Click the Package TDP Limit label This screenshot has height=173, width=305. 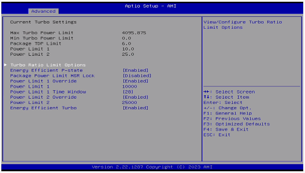pyautogui.click(x=36, y=43)
